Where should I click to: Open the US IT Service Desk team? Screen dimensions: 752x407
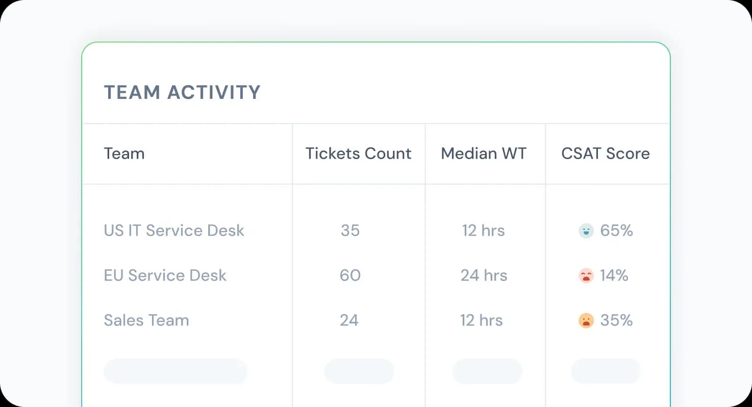[x=174, y=231]
